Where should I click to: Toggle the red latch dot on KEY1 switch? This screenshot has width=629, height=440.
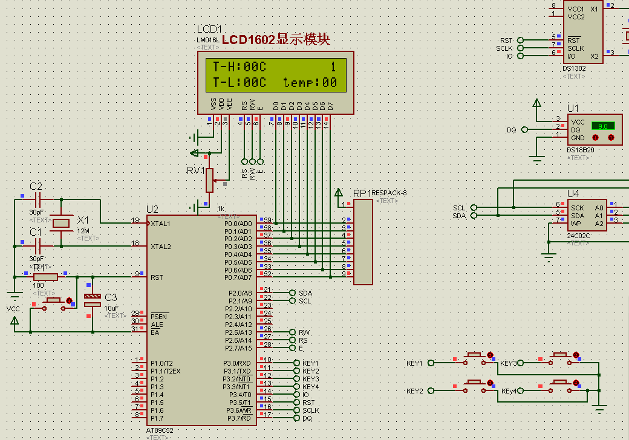click(x=490, y=355)
